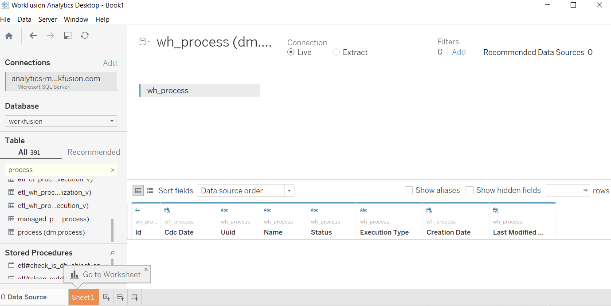
Task: Click the new story icon
Action: (135, 297)
